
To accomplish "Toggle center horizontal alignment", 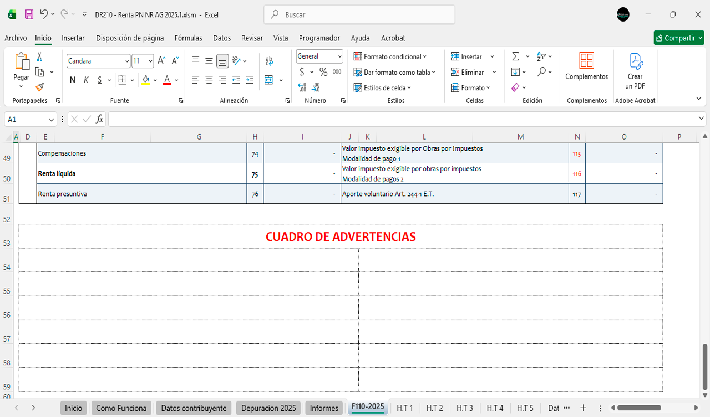I will [209, 80].
